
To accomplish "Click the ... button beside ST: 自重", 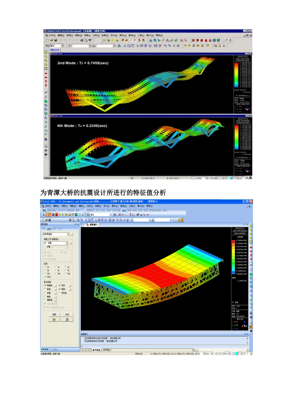I will point(71,243).
